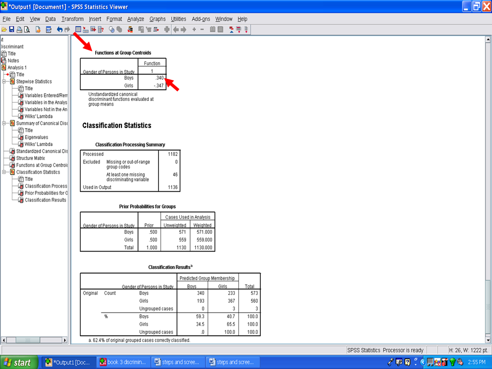Click the Print toolbar icon

(x=19, y=30)
